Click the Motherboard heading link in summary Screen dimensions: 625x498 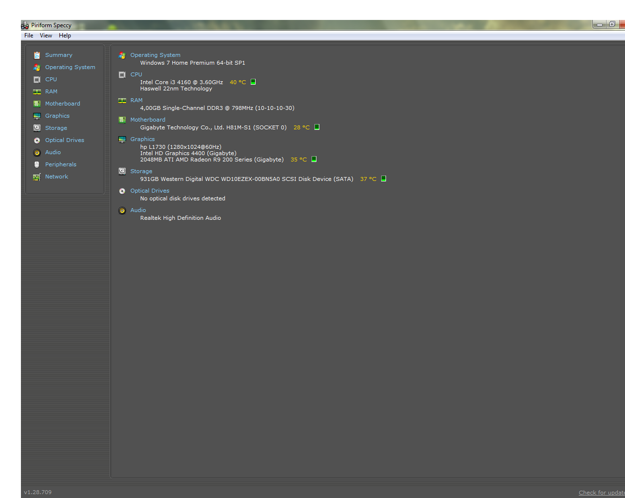coord(148,120)
